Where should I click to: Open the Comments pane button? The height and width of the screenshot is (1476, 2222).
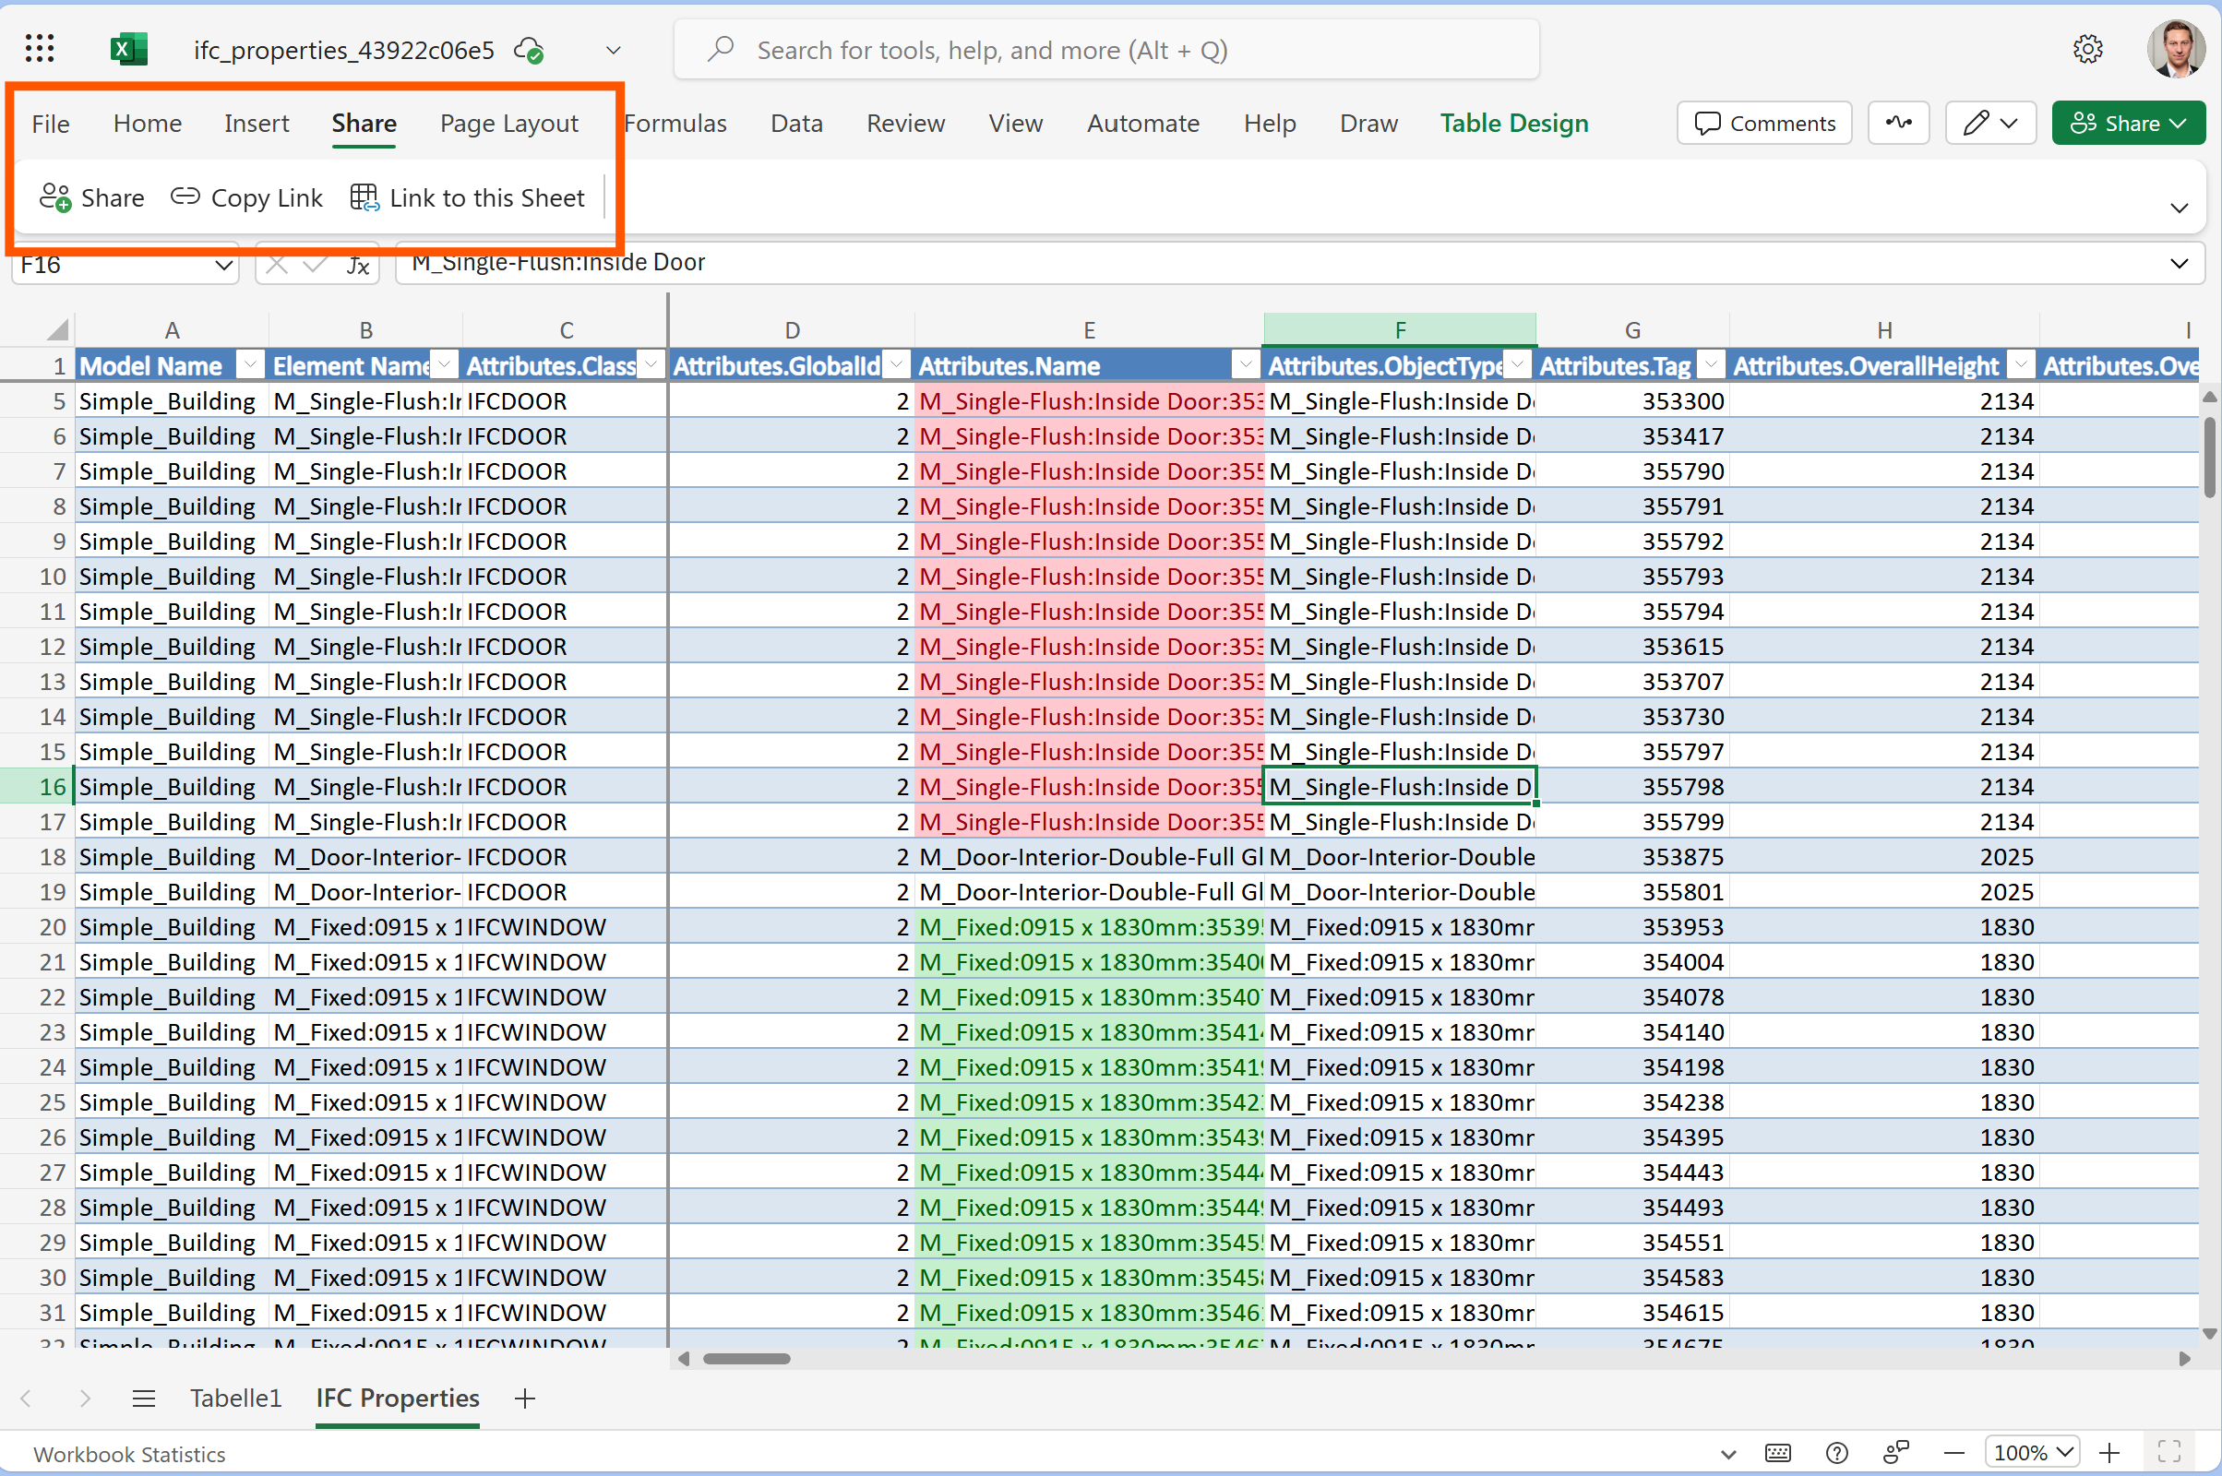pos(1763,123)
